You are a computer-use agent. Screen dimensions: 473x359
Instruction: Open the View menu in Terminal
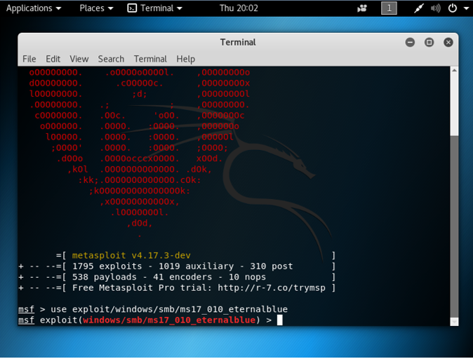[79, 59]
